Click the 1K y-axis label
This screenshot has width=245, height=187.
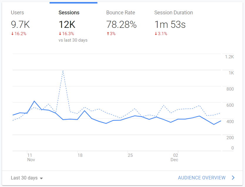click(231, 73)
